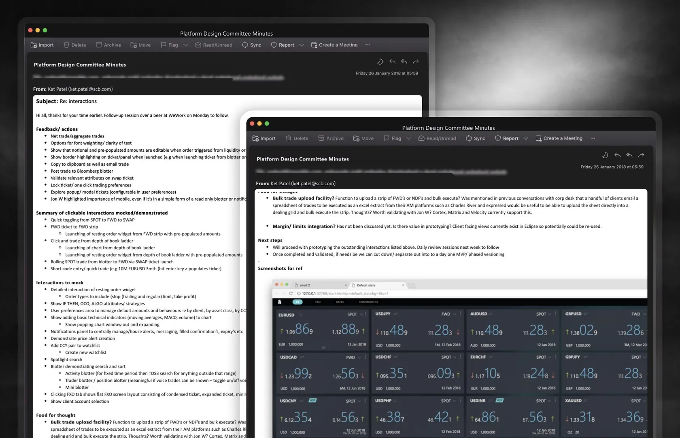Click Move in the front window toolbar
This screenshot has height=438, width=680.
pos(363,138)
